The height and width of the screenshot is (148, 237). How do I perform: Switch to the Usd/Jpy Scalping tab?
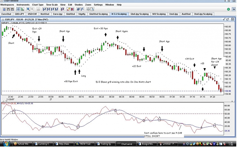pos(203,14)
